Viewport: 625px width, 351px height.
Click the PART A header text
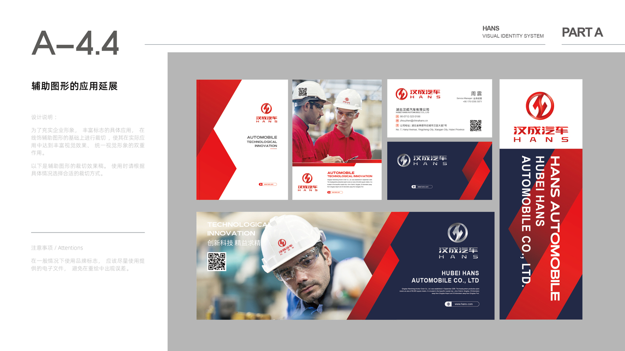click(x=582, y=32)
